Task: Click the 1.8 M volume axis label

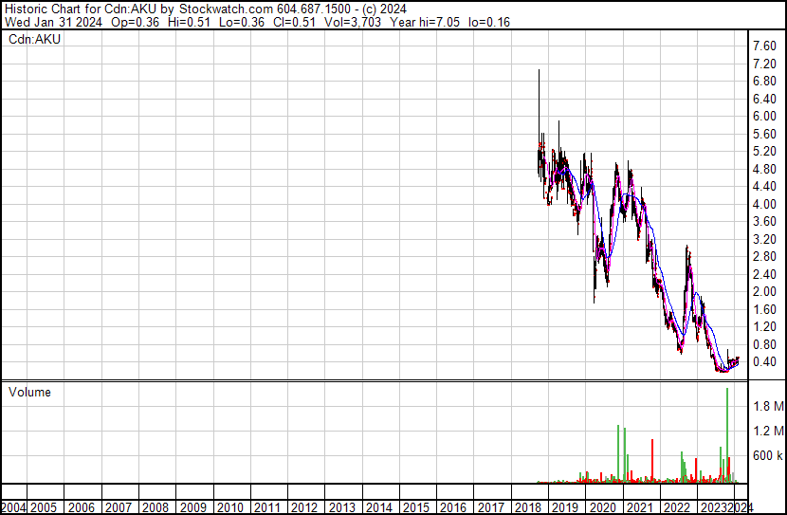Action: click(768, 406)
